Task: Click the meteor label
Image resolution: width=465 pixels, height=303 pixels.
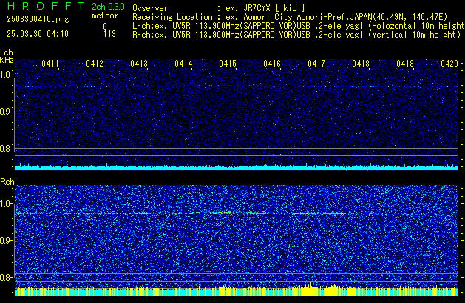Action: [105, 16]
